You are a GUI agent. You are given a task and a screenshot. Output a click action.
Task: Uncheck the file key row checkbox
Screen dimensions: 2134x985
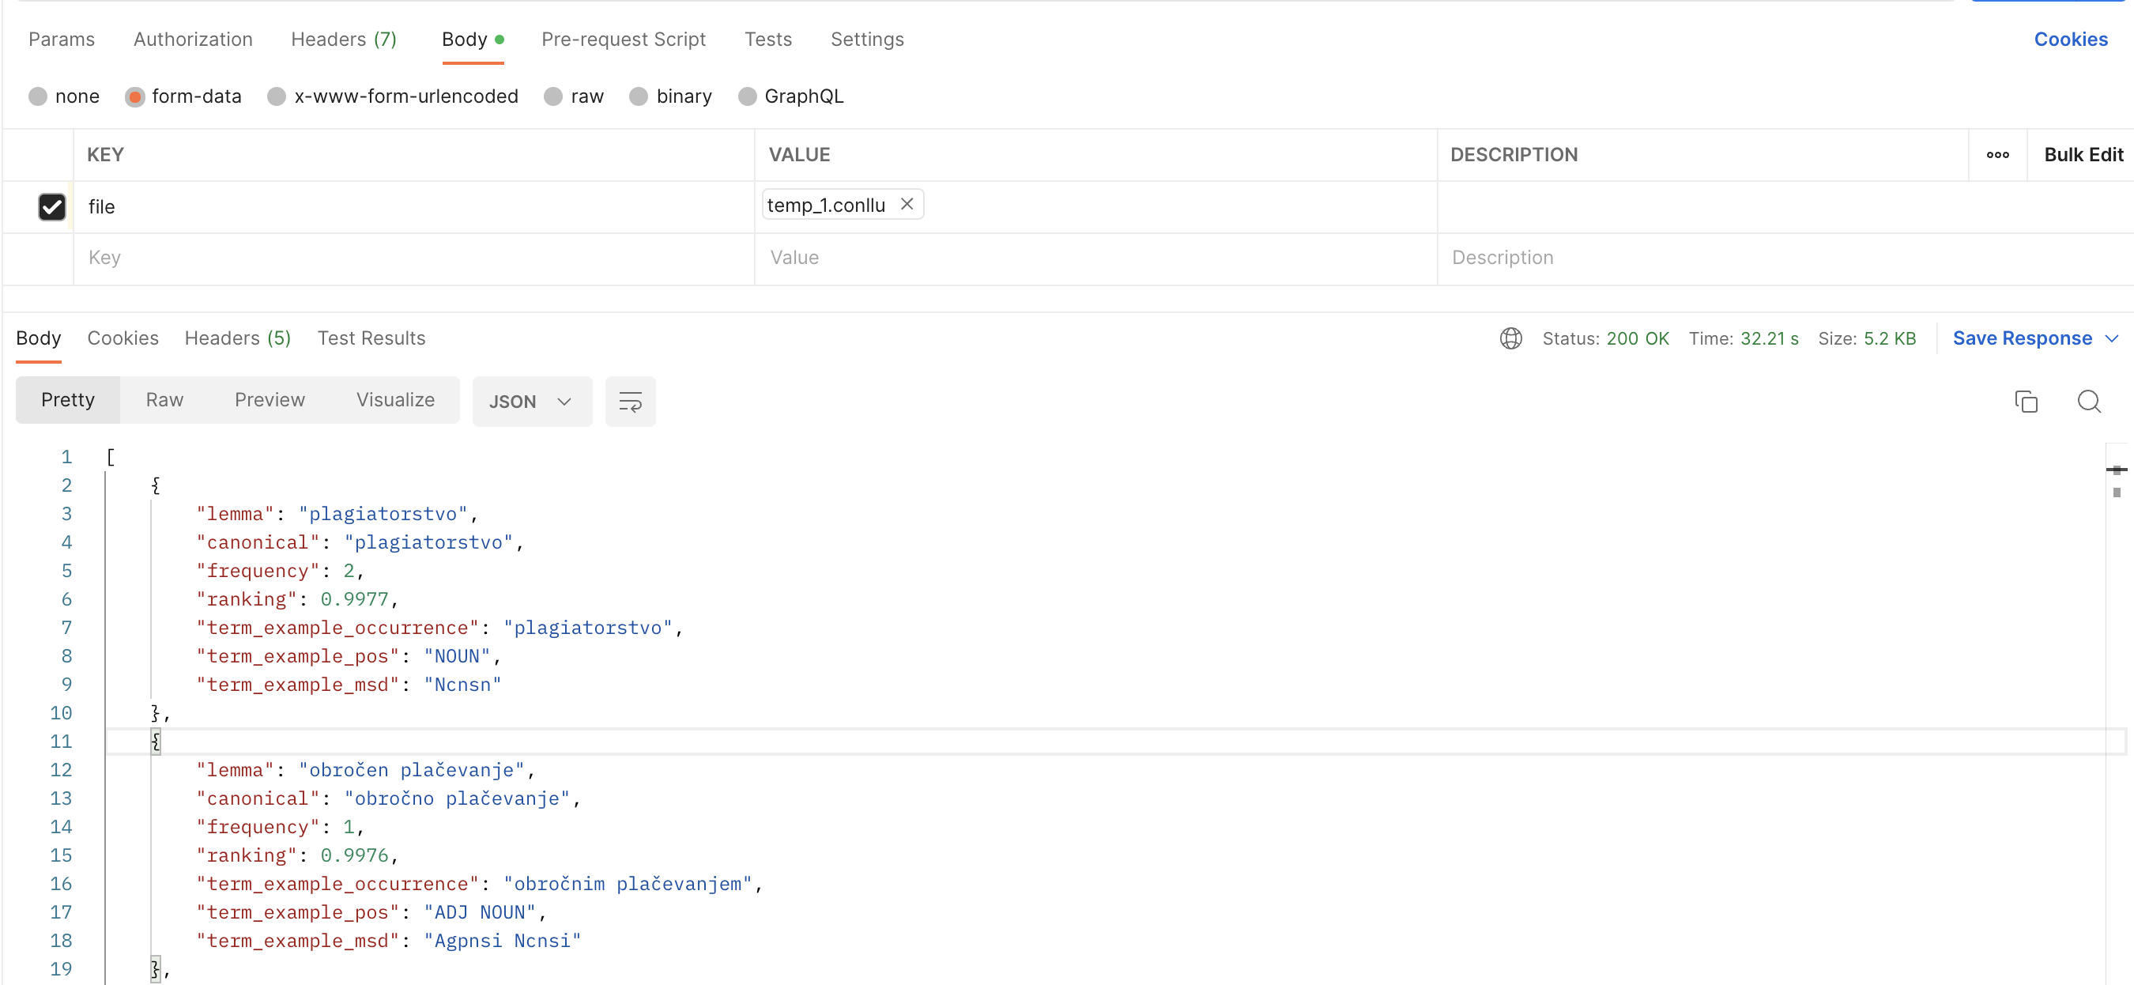tap(51, 206)
